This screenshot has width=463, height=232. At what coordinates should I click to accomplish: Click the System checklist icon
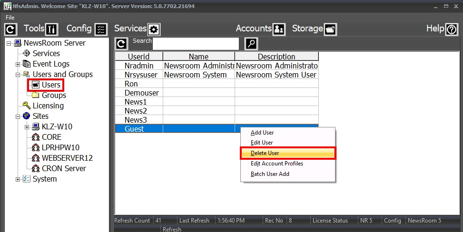pyautogui.click(x=27, y=179)
